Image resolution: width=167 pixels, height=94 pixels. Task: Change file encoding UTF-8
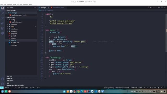pyautogui.click(x=140, y=88)
